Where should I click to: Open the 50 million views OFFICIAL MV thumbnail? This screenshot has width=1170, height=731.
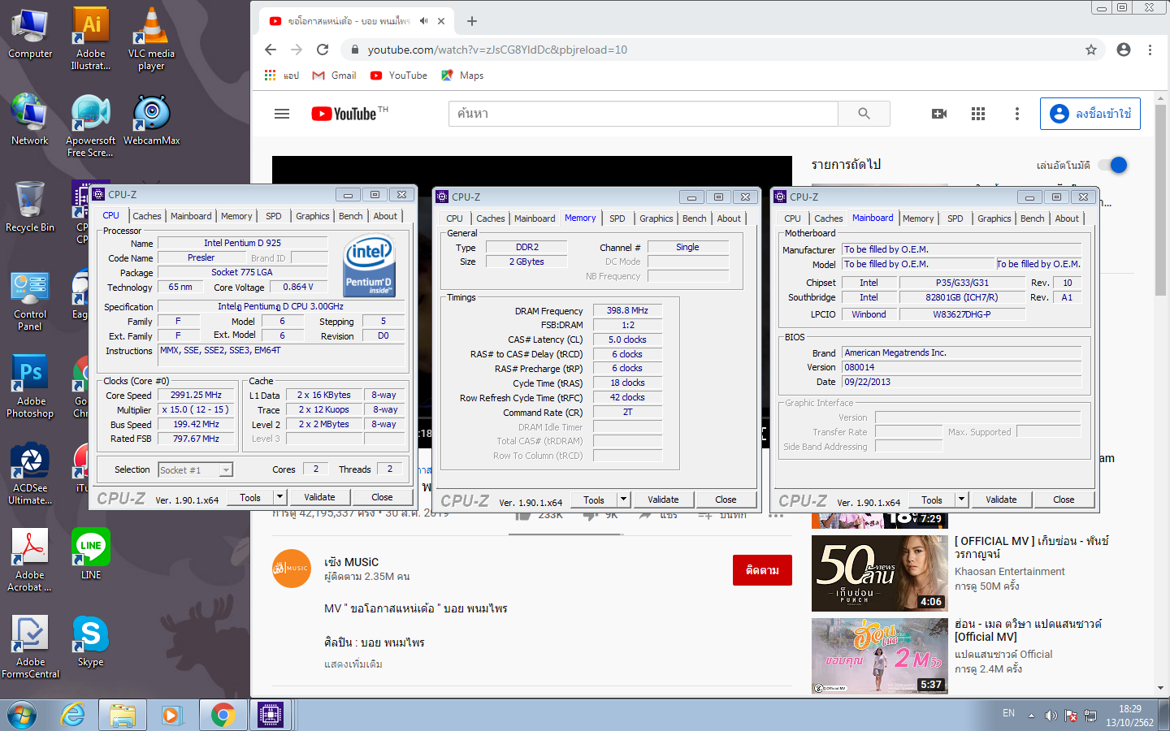(880, 573)
